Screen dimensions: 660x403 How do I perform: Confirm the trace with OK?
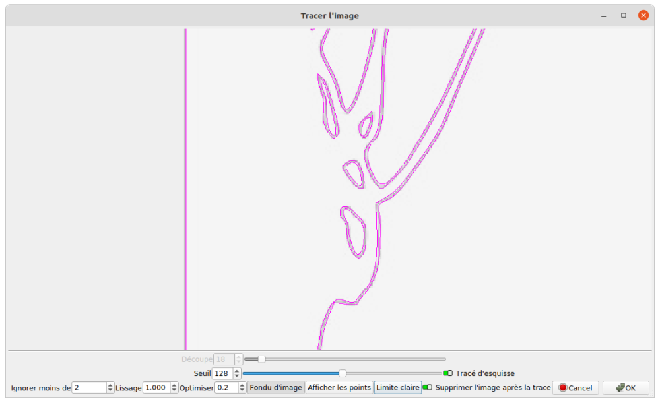pyautogui.click(x=626, y=388)
